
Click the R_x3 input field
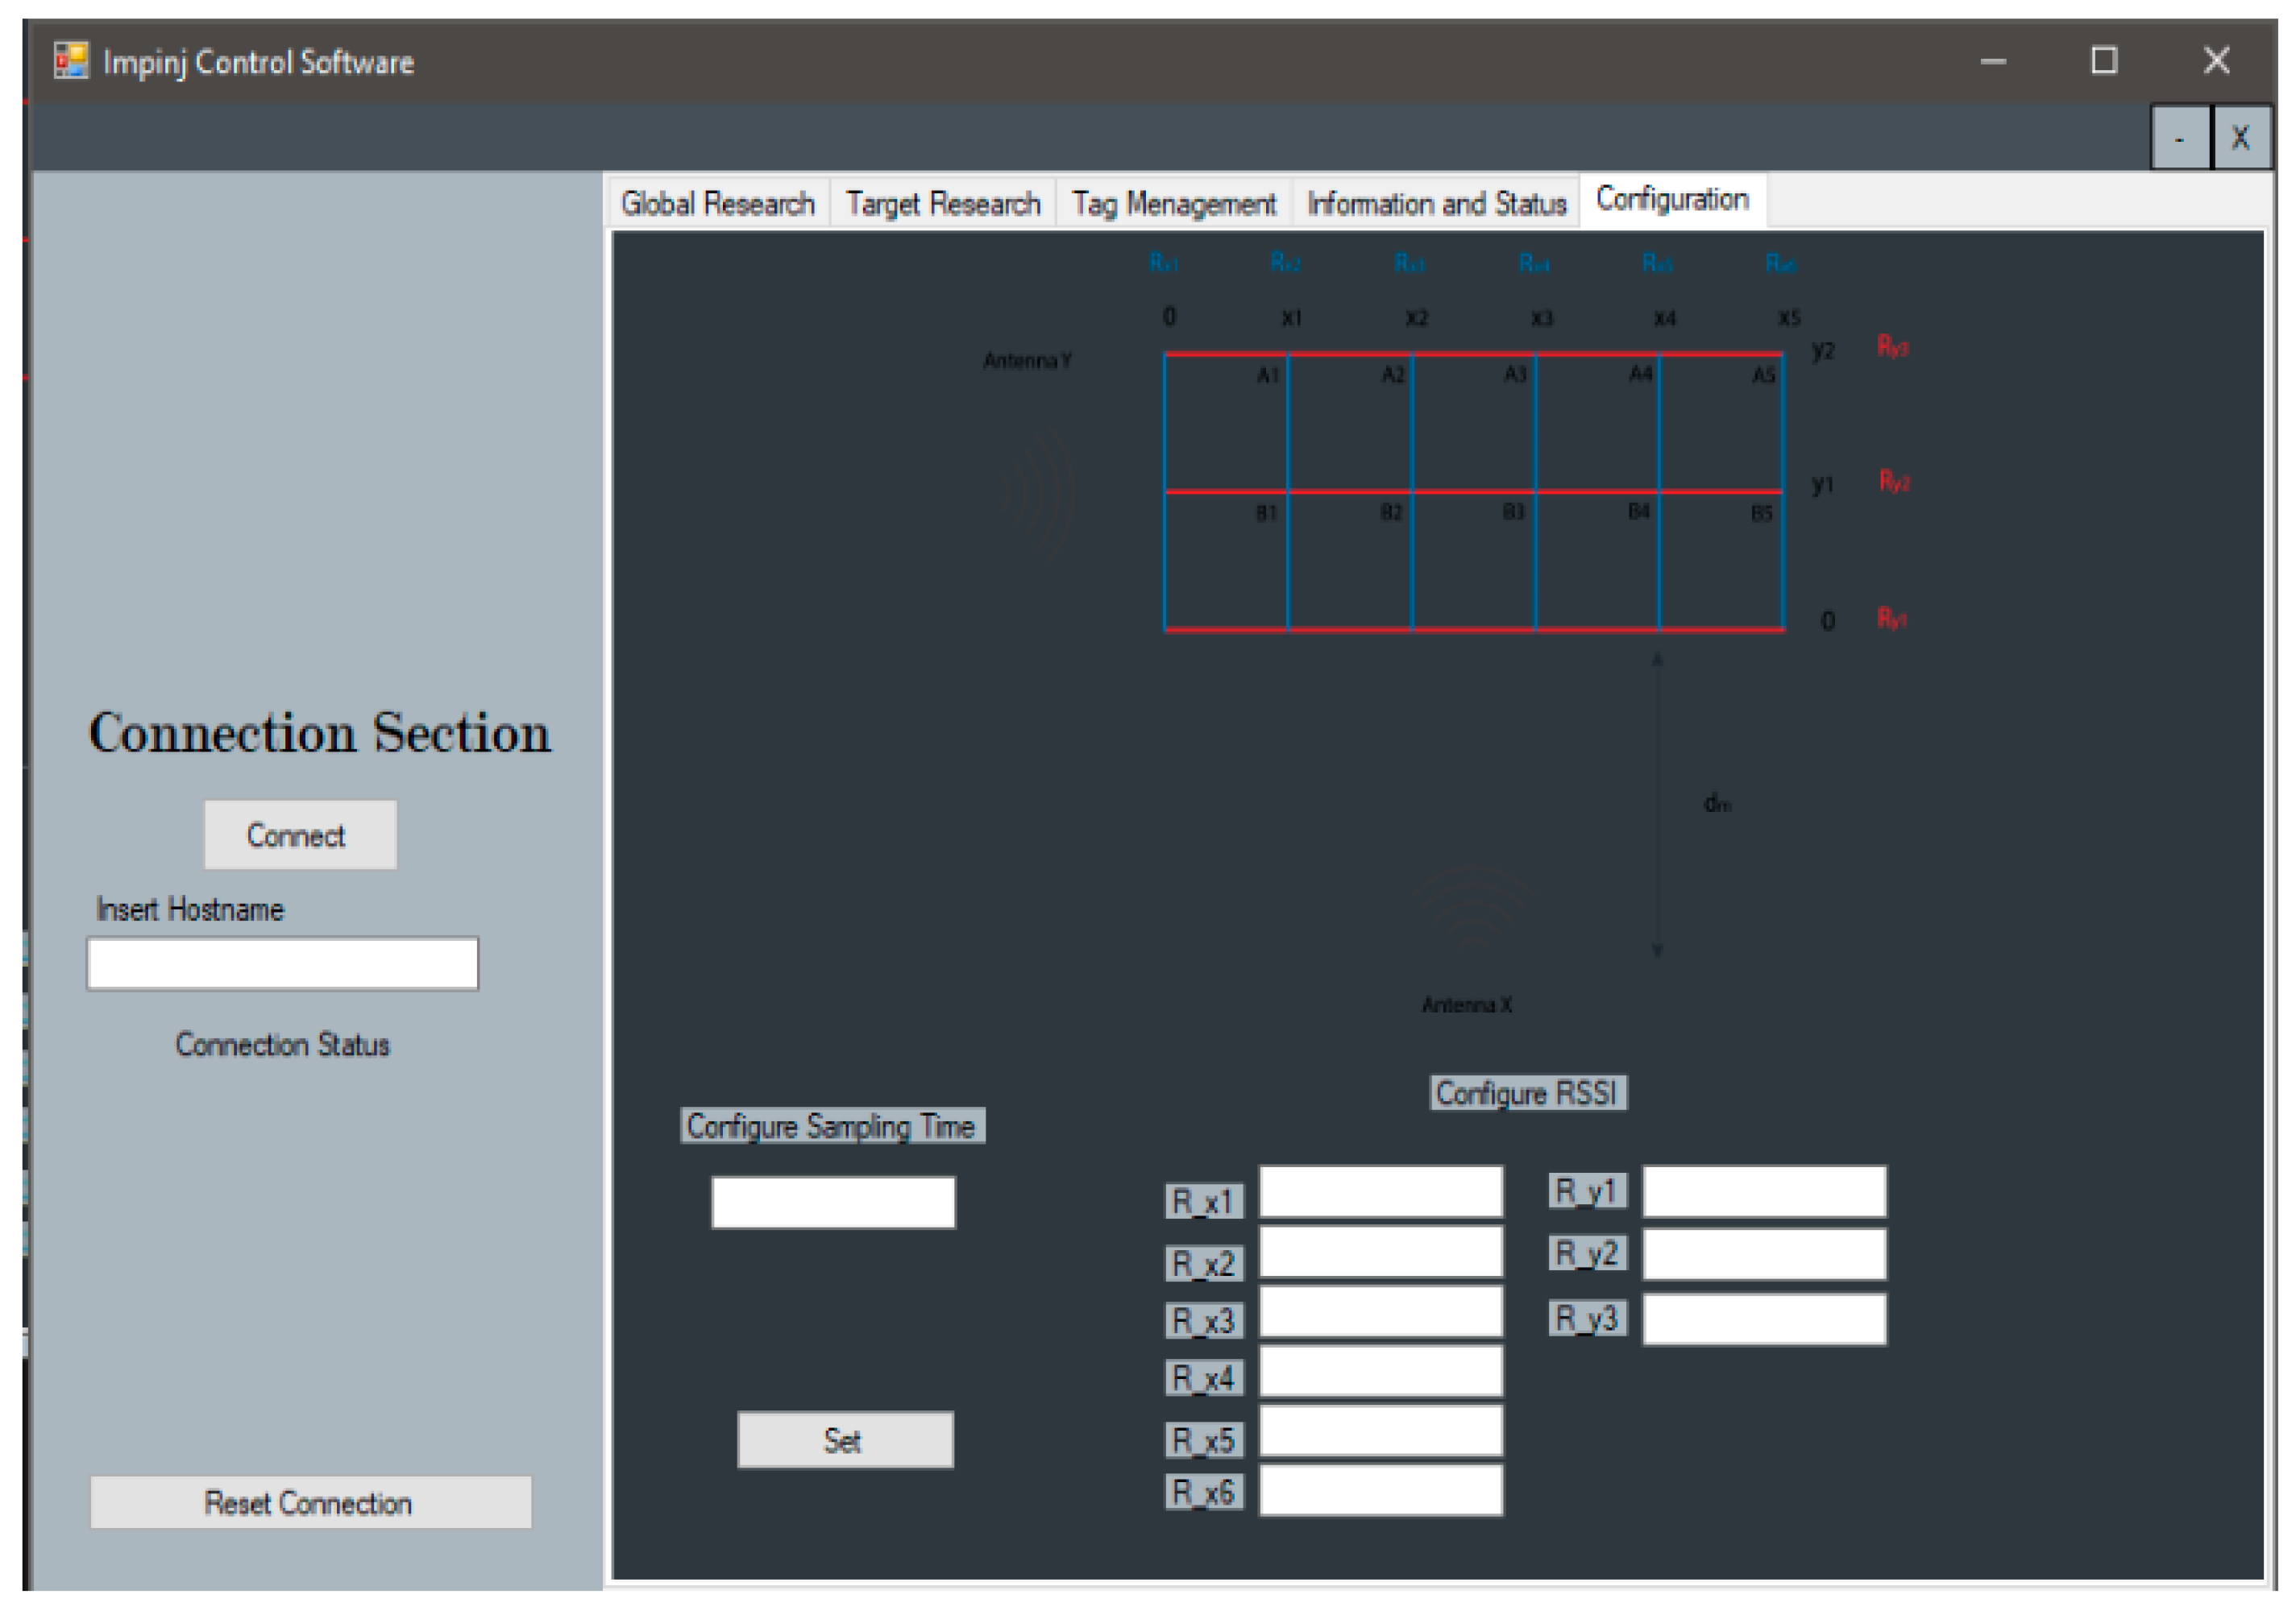pos(1381,1311)
